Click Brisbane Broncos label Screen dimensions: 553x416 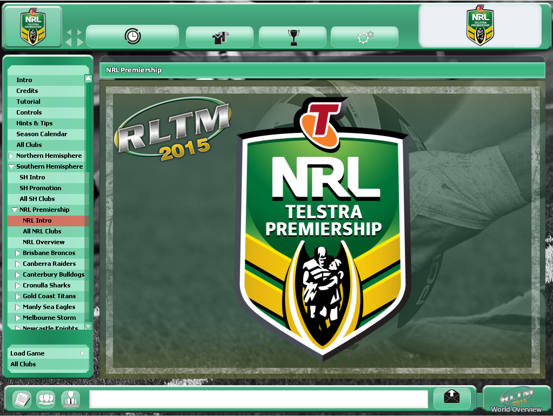[x=49, y=253]
